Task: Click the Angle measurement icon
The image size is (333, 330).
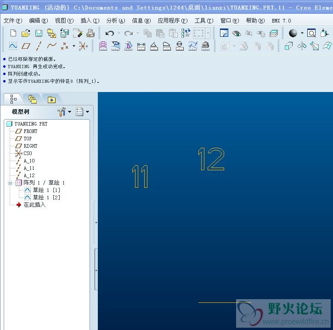Action: click(x=154, y=46)
